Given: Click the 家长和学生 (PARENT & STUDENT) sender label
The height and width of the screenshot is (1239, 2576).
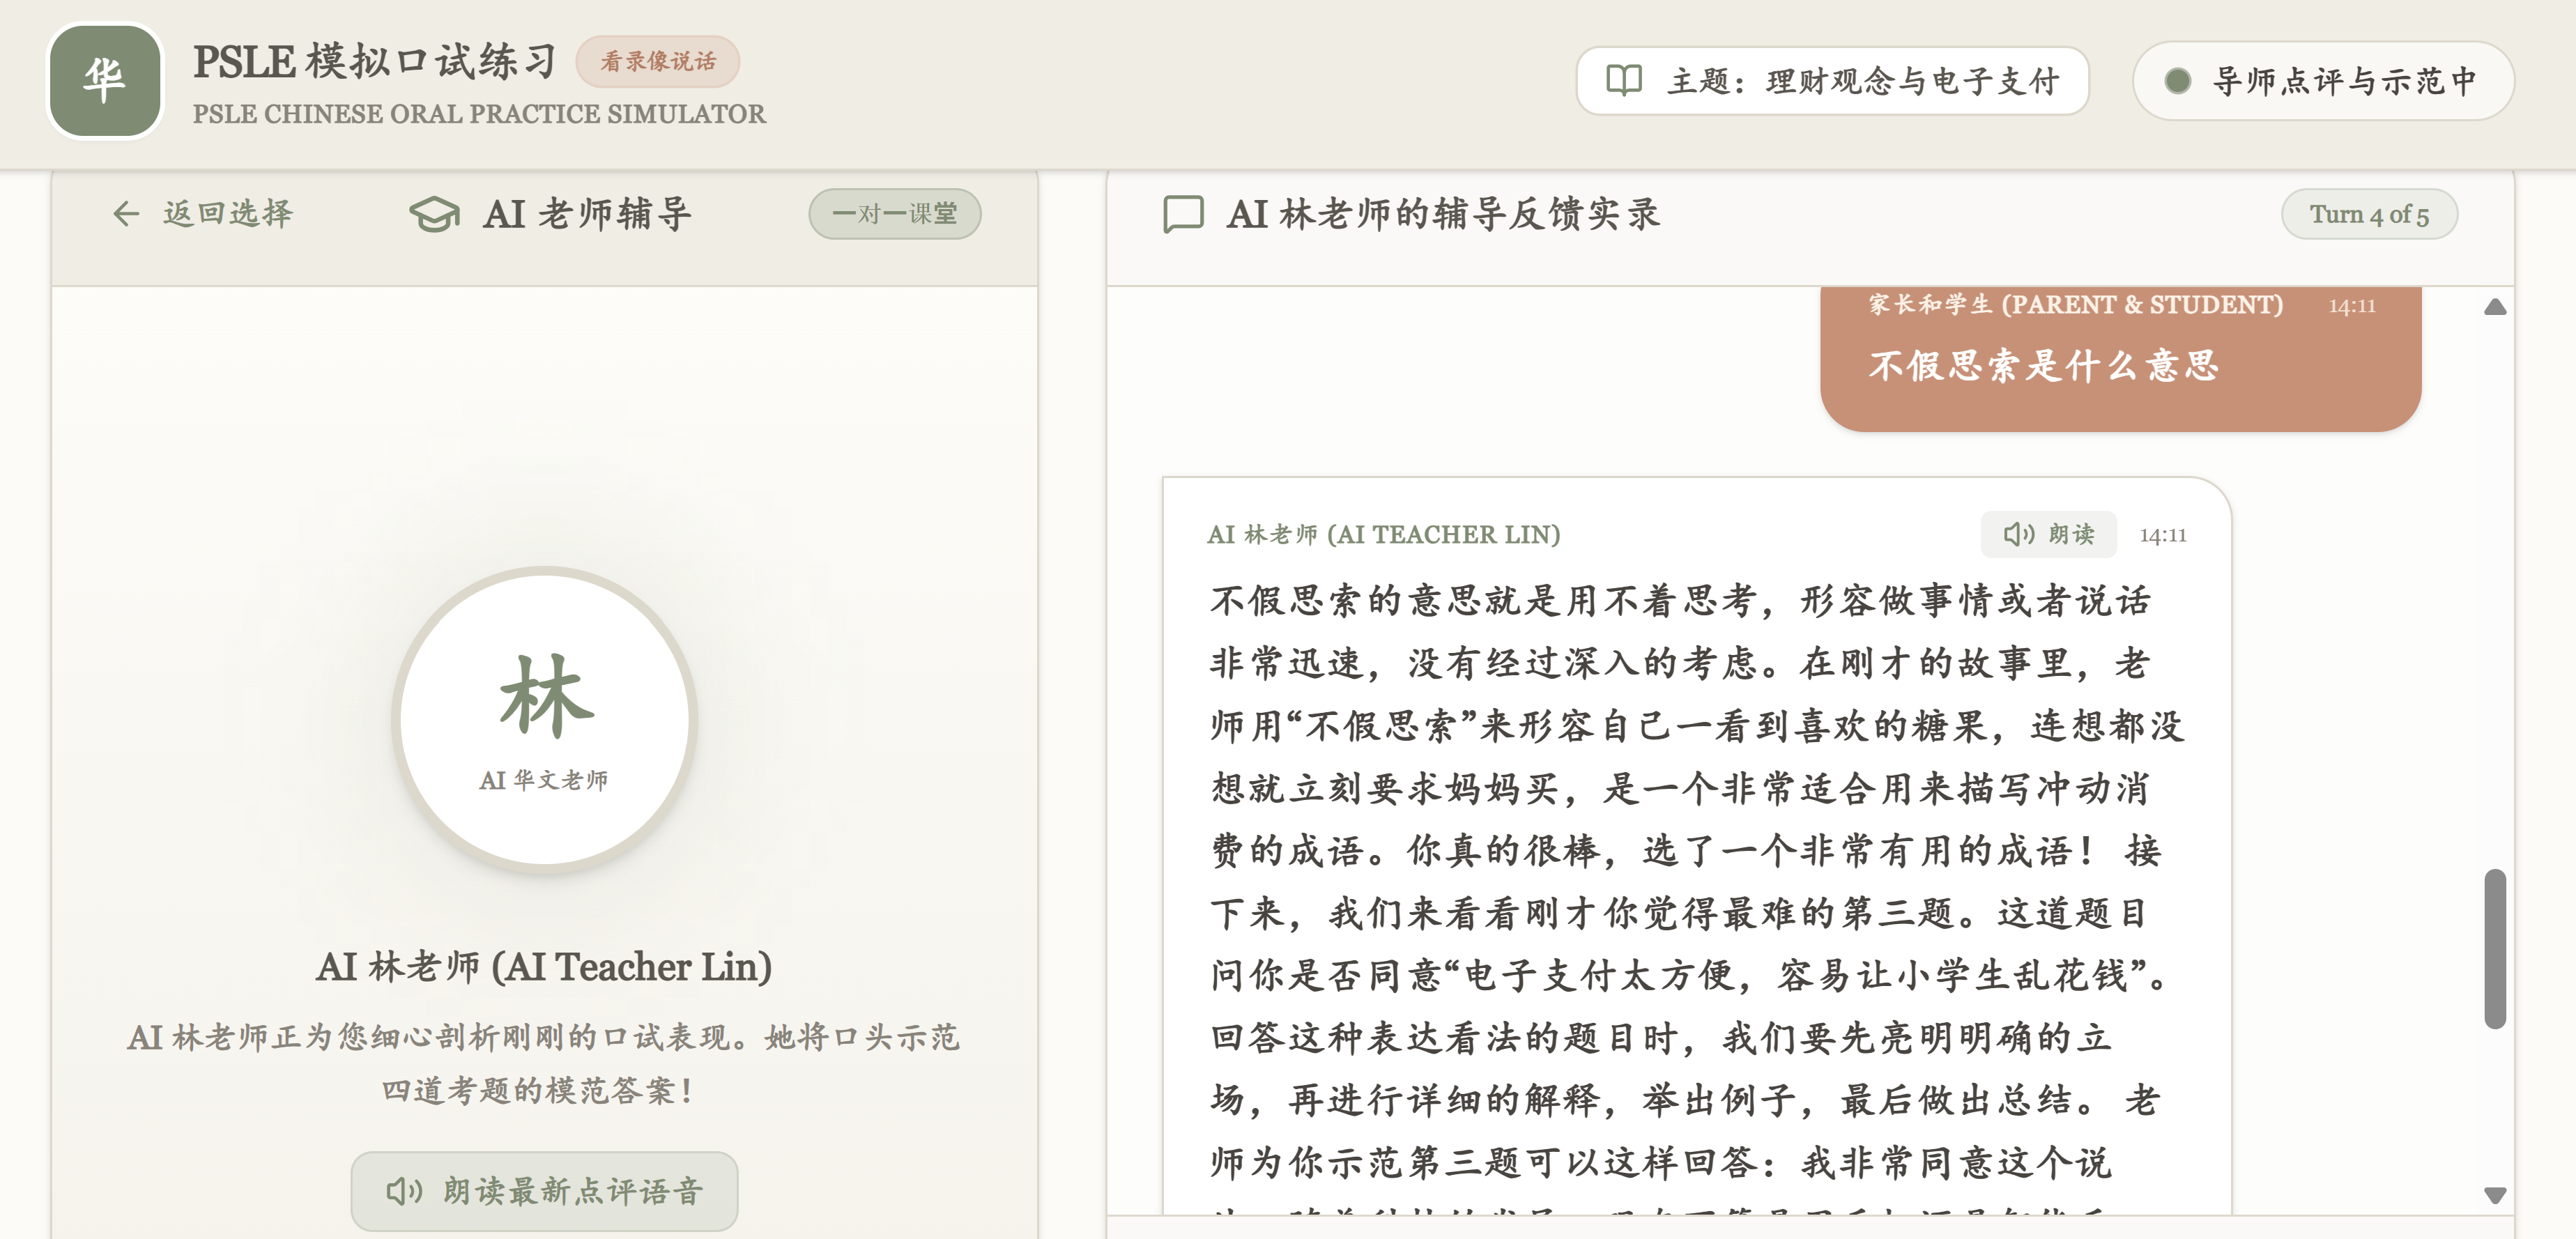Looking at the screenshot, I should 2075,304.
